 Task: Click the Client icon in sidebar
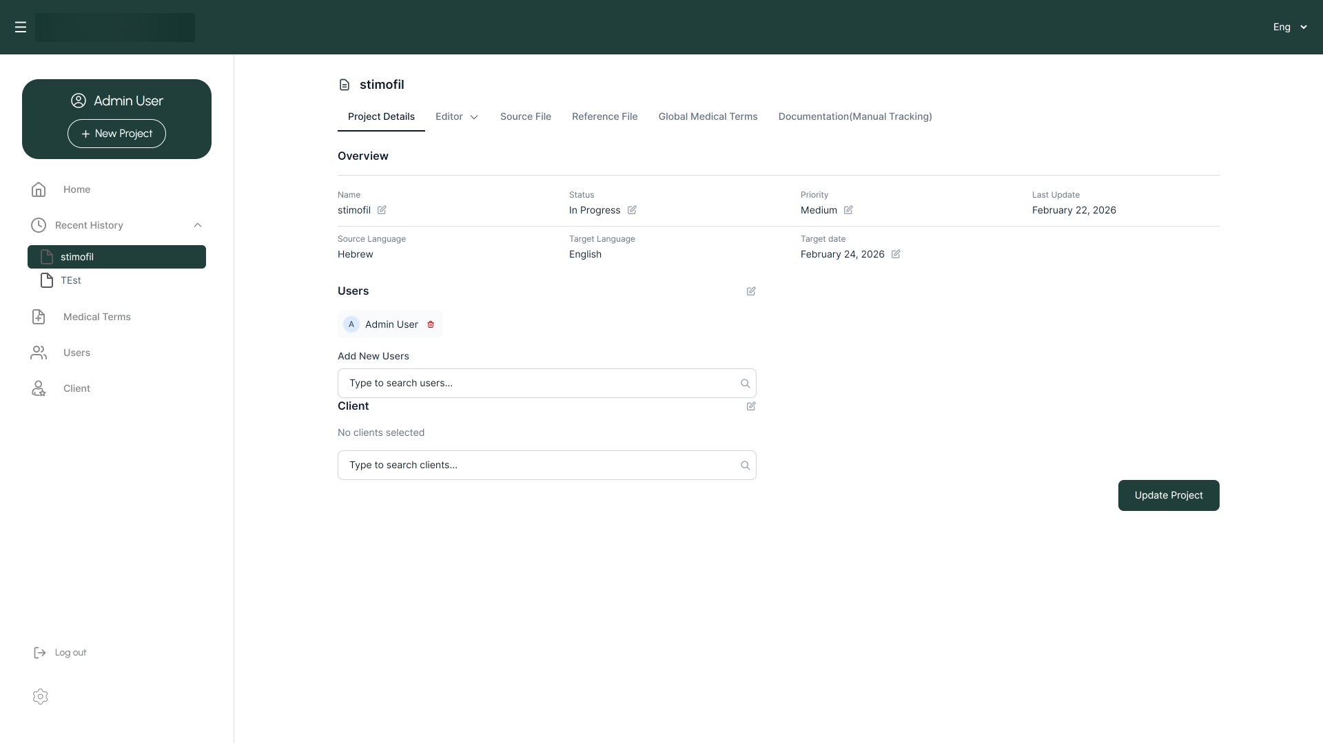pyautogui.click(x=39, y=388)
